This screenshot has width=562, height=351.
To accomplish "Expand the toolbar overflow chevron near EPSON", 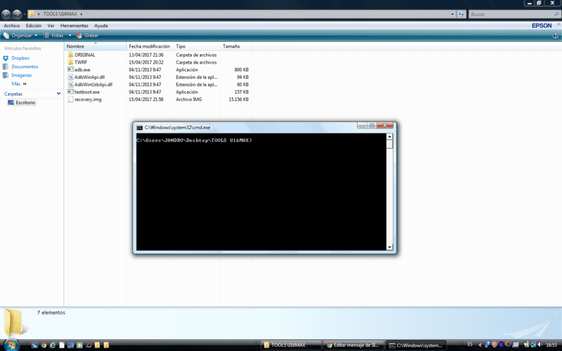I will pyautogui.click(x=558, y=24).
